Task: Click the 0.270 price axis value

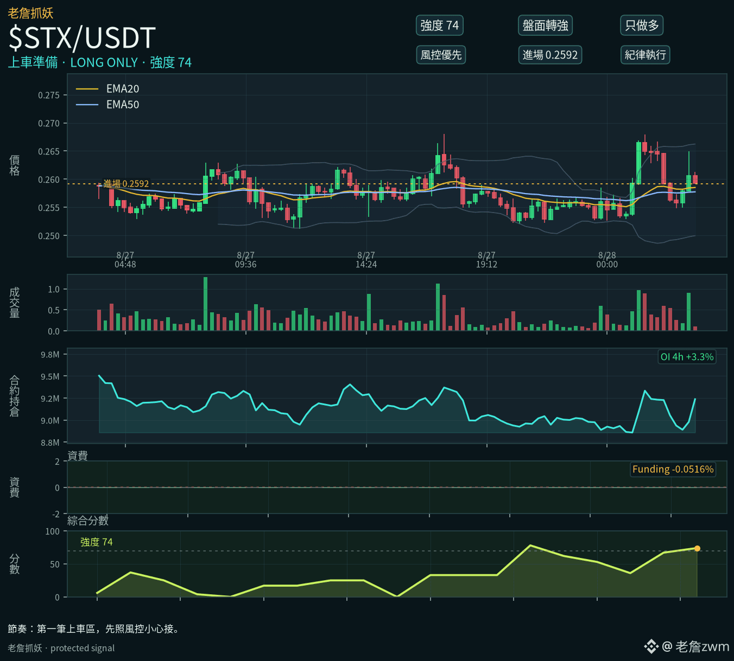Action: pyautogui.click(x=49, y=124)
